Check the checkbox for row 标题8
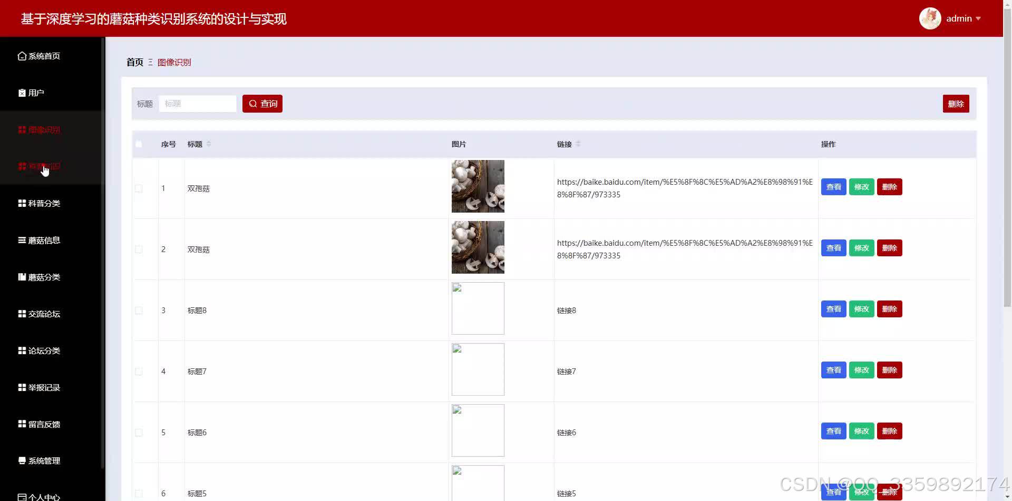 139,310
